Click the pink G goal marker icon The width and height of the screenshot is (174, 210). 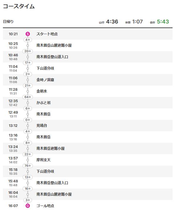(x=28, y=206)
